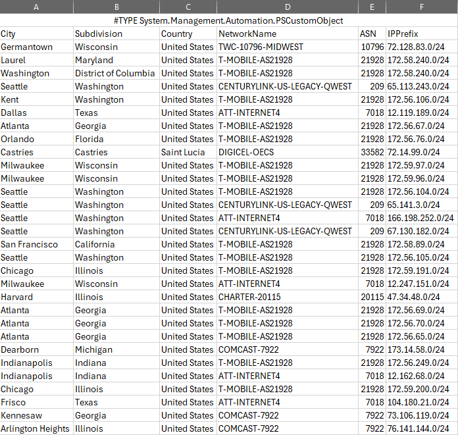Click the #TYPE System.Management.Automation.PSCustomObject cell
Image resolution: width=458 pixels, height=435 pixels.
tap(228, 20)
